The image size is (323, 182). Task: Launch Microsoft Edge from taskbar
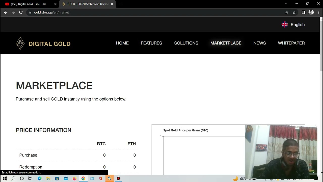pyautogui.click(x=40, y=178)
